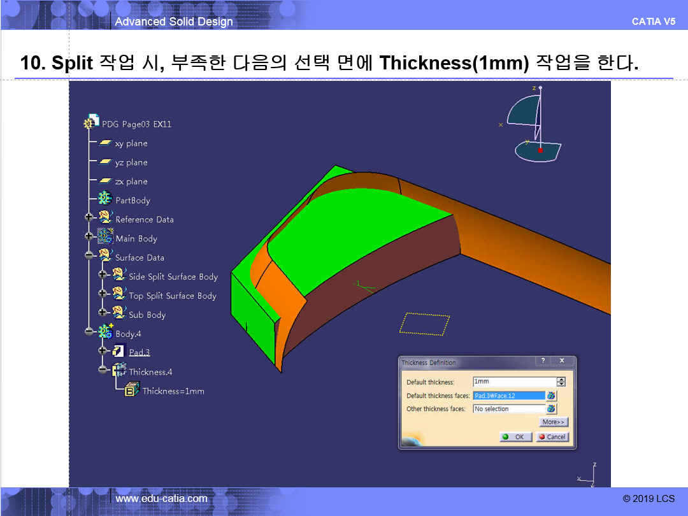Select the PartBody gear icon
Viewport: 688px width, 516px height.
(x=105, y=200)
